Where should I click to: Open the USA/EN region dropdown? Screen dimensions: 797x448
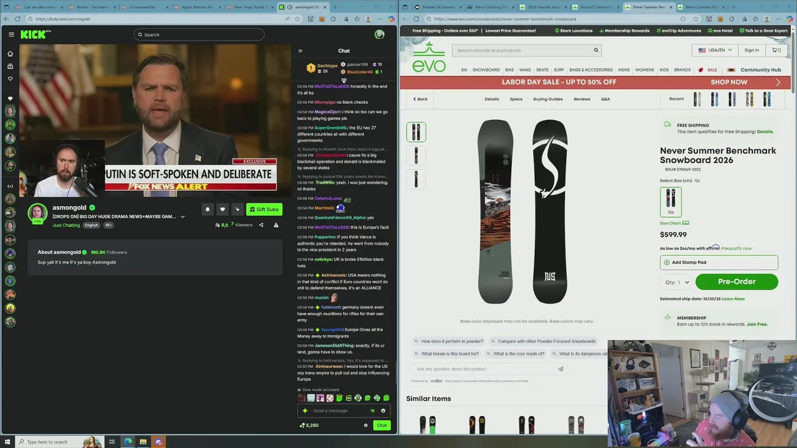715,50
